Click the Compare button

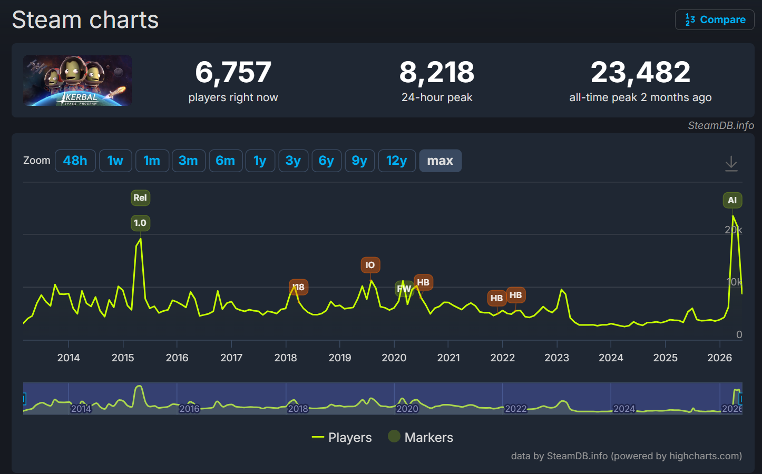tap(715, 20)
